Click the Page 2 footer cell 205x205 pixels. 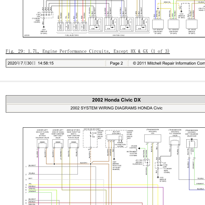(x=116, y=63)
